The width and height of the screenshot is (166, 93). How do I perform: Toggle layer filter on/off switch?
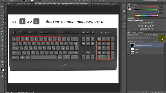[x=165, y=35]
